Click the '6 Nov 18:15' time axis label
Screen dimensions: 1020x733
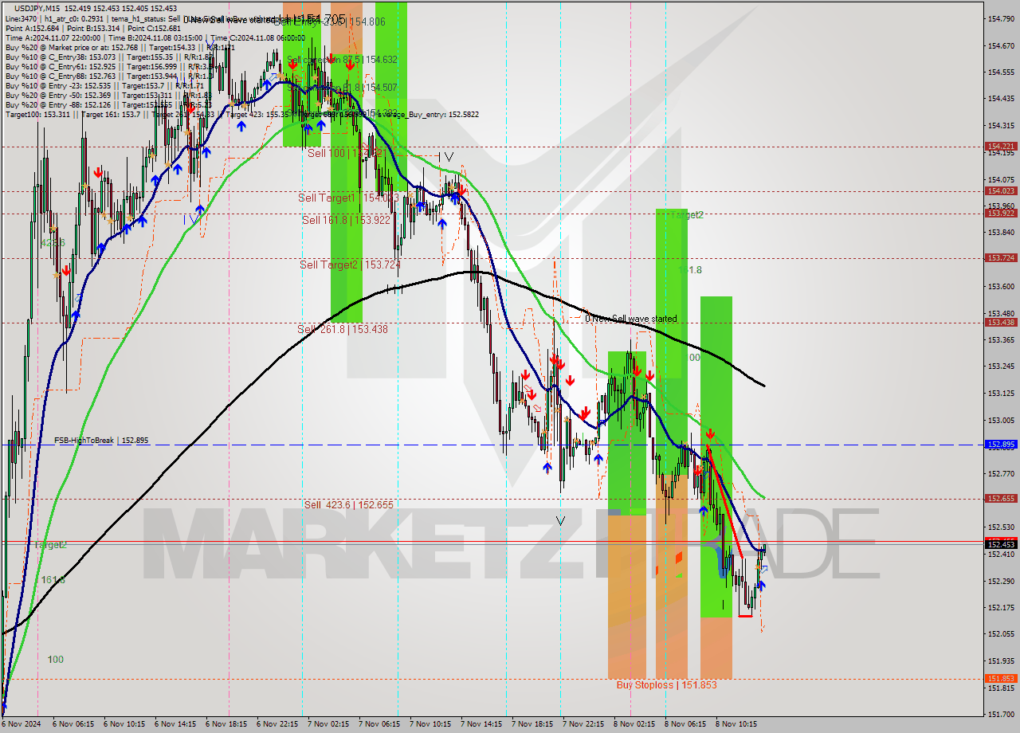[x=225, y=724]
